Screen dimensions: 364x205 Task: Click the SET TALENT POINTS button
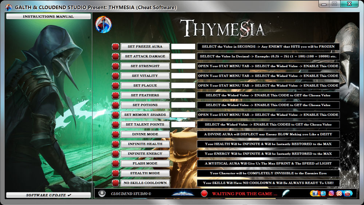(145, 124)
